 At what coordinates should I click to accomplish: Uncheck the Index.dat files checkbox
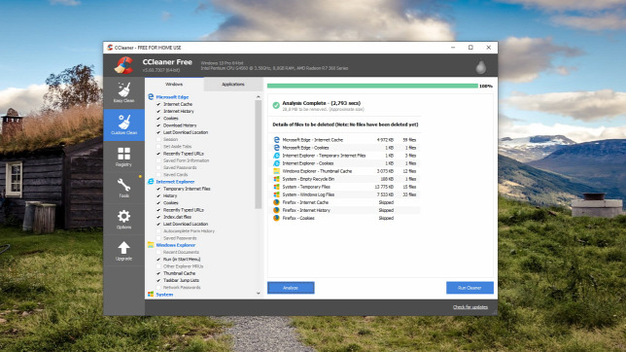158,217
